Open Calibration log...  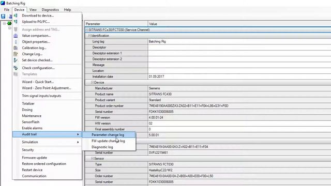tap(34, 48)
